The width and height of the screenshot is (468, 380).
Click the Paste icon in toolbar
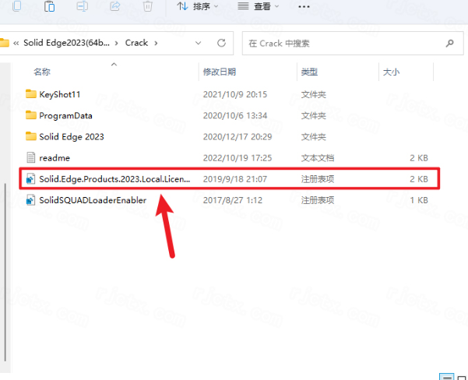click(50, 6)
